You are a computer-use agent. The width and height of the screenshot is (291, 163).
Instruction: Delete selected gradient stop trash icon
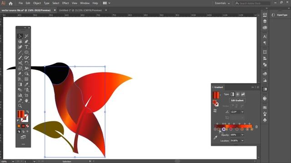pyautogui.click(x=256, y=127)
